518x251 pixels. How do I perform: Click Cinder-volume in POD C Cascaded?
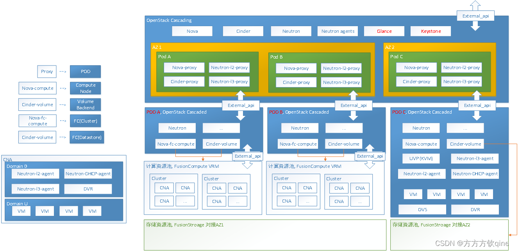pos(465,144)
